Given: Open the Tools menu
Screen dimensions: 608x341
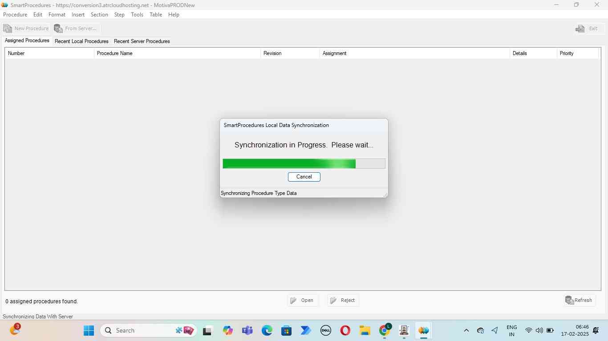Looking at the screenshot, I should 137,15.
